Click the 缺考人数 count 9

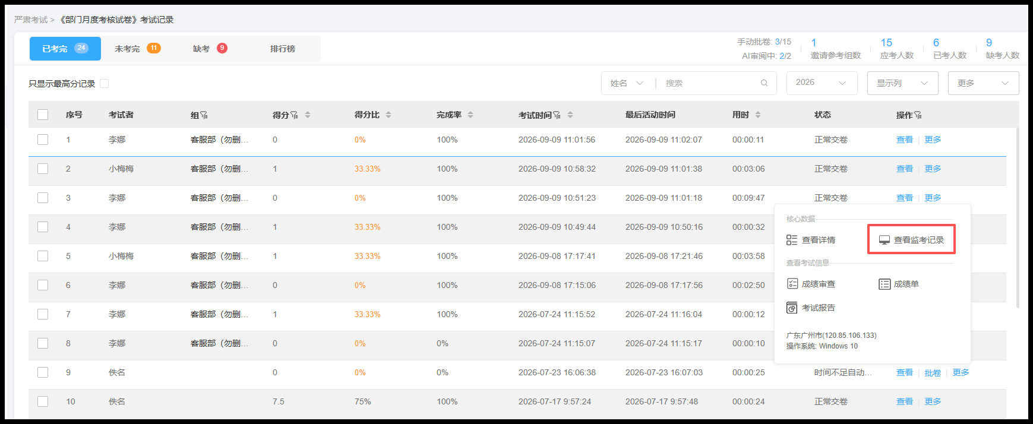coord(989,43)
